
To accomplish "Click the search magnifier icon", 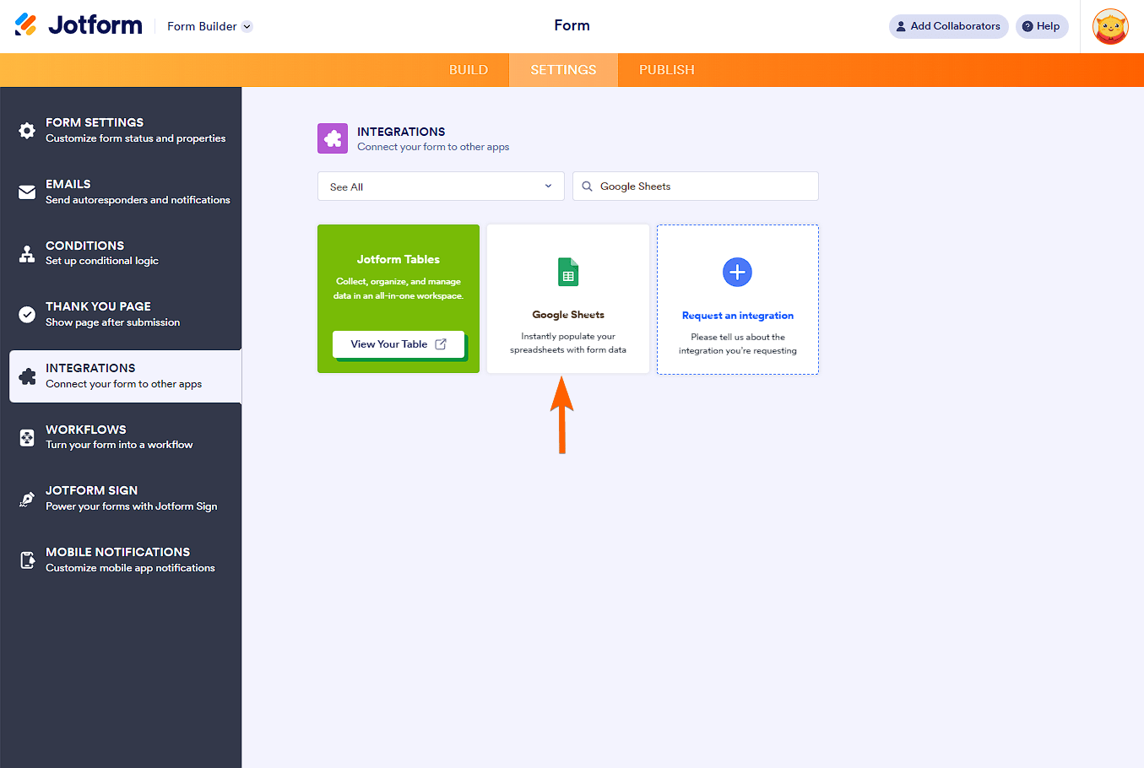I will pos(587,186).
